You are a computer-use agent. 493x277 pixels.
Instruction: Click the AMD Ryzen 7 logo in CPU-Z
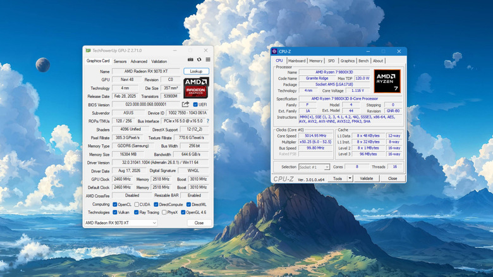coord(387,81)
